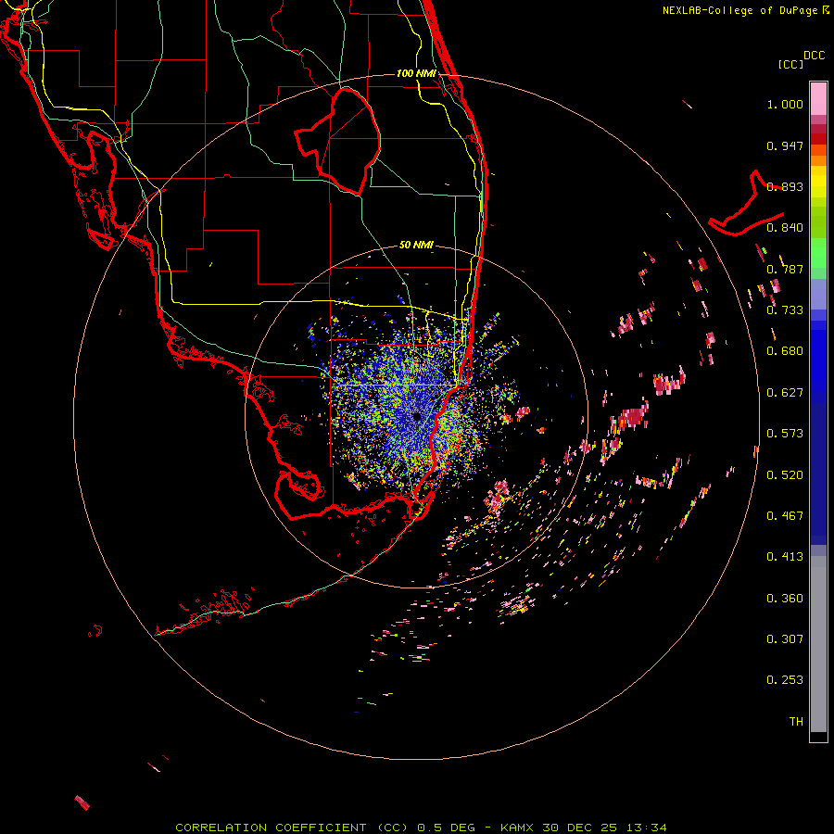Click the TH threshold label on the scale
834x834 pixels.
[x=796, y=722]
